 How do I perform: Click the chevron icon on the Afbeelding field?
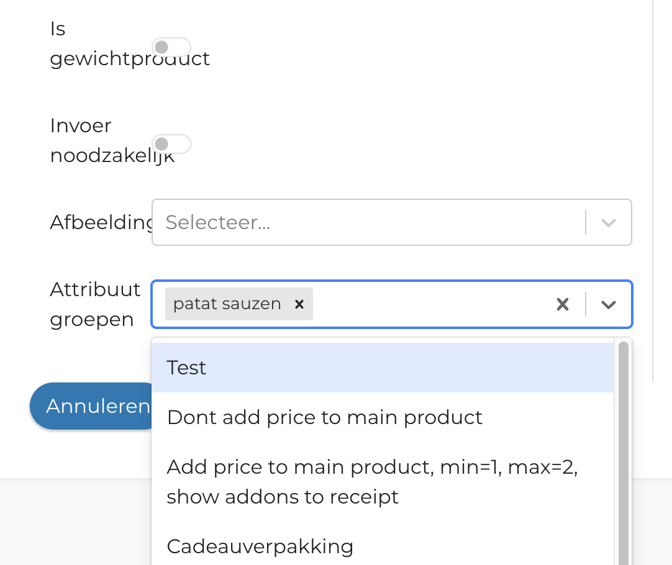pos(607,222)
